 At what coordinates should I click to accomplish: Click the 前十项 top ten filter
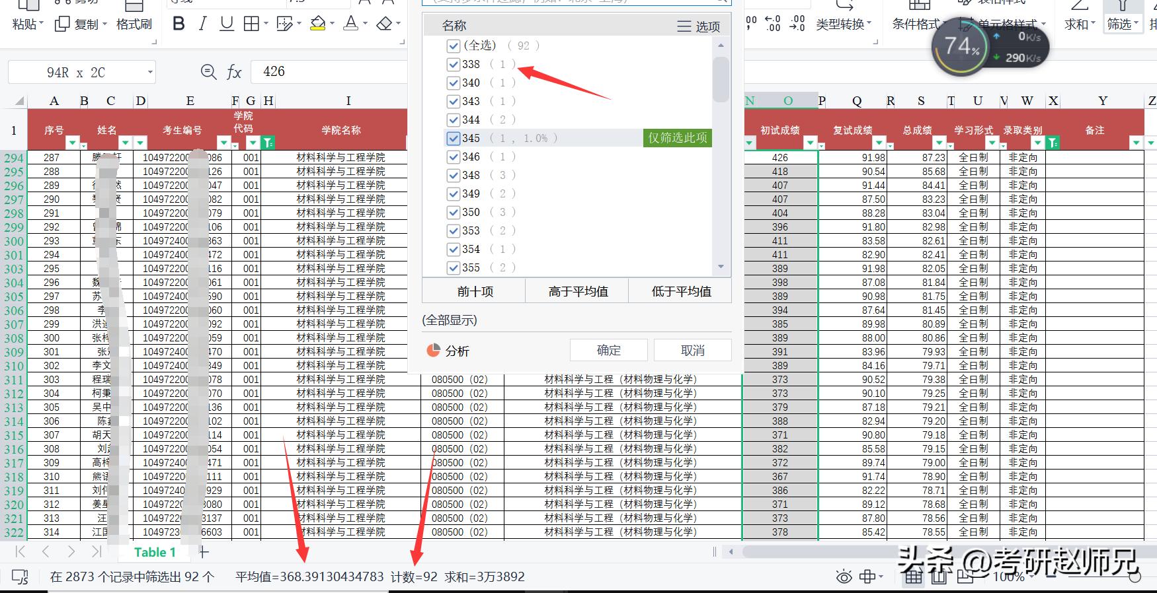point(475,291)
